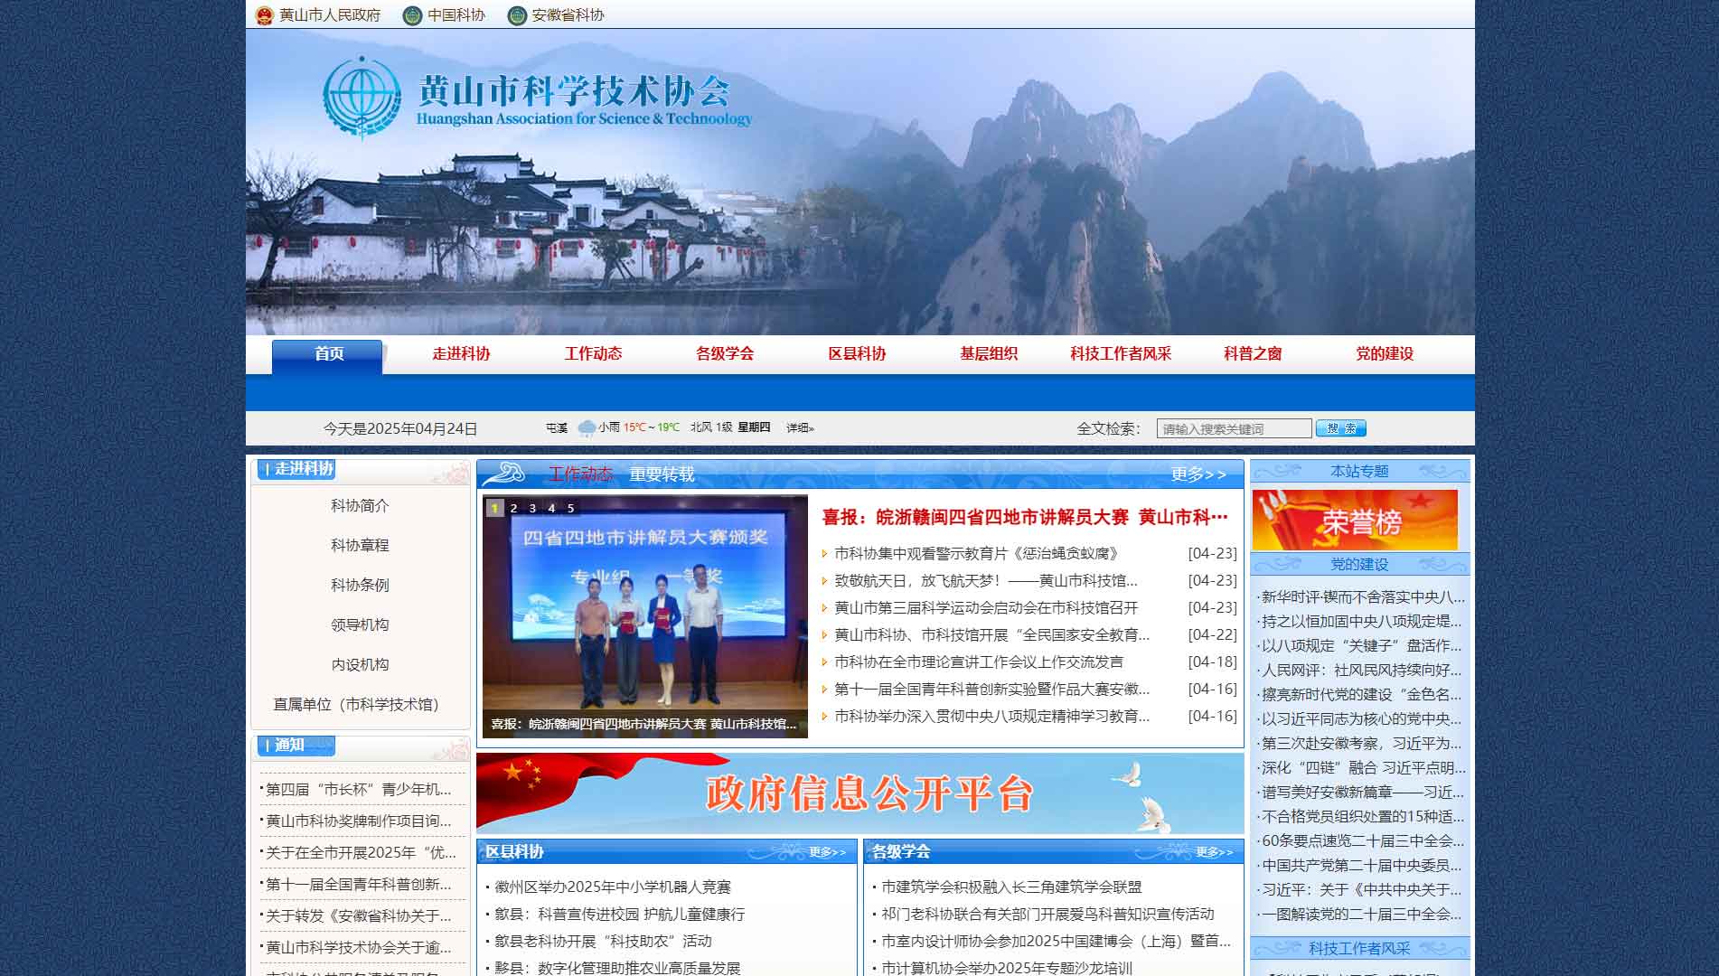Screen dimensions: 1719x976
Task: Click the 安徽省科协 logo icon
Action: 517,15
